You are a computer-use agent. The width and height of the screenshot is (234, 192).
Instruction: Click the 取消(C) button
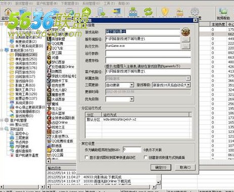[185, 168]
